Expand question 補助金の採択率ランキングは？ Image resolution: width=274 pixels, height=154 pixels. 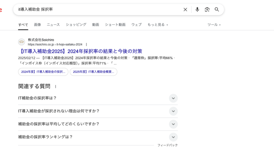(x=98, y=137)
